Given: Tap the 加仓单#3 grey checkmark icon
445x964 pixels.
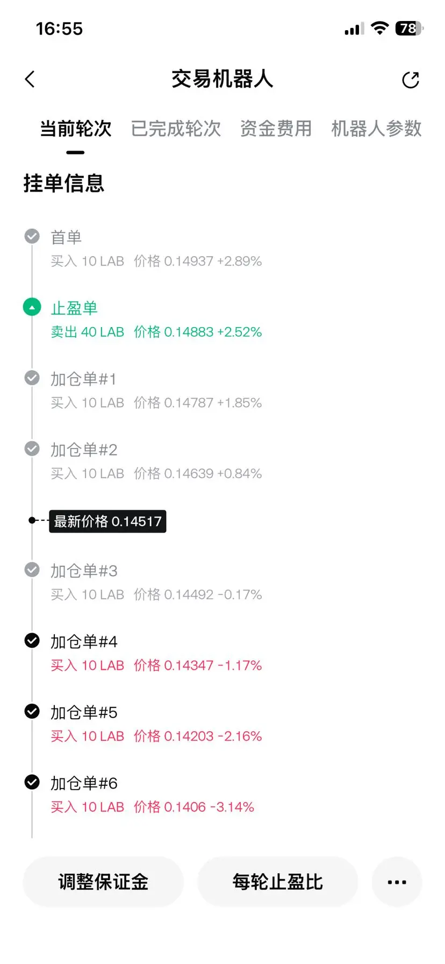Looking at the screenshot, I should pyautogui.click(x=32, y=569).
